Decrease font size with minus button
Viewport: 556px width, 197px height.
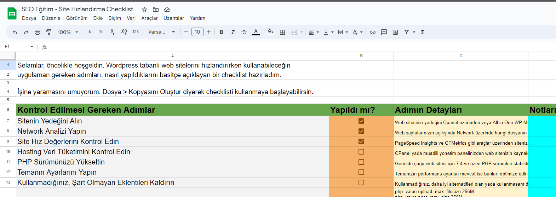click(x=186, y=32)
